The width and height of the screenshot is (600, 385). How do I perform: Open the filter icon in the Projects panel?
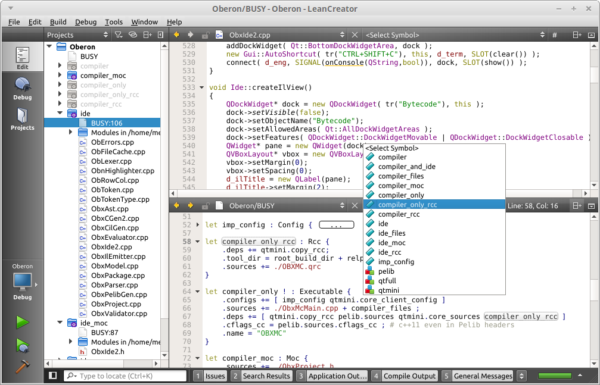point(119,35)
